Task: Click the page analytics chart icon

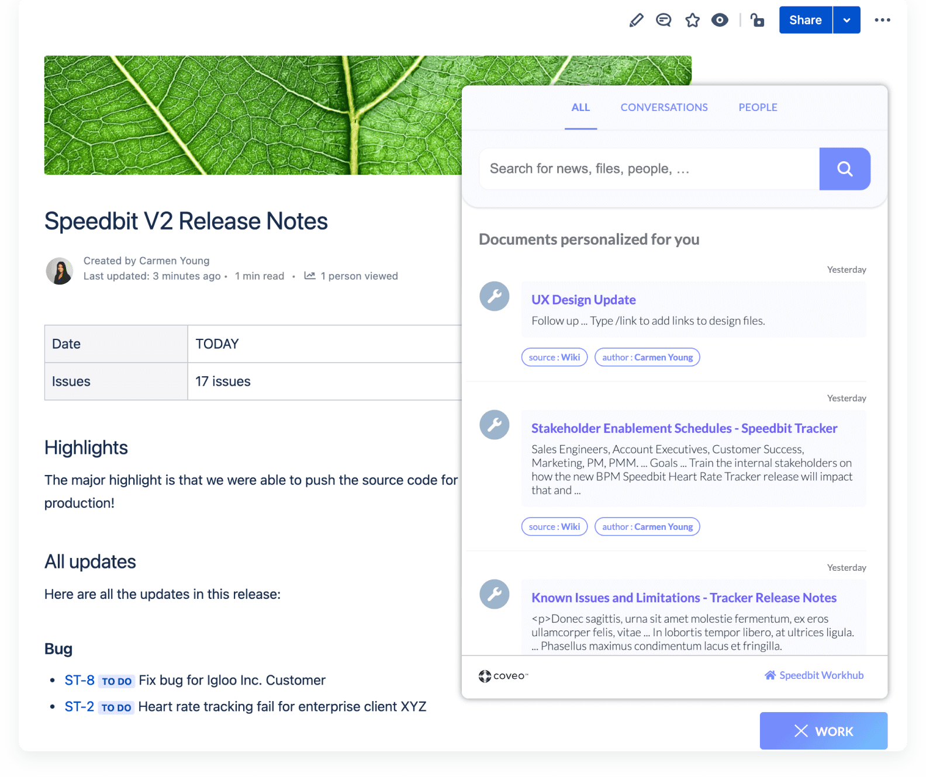Action: [310, 276]
